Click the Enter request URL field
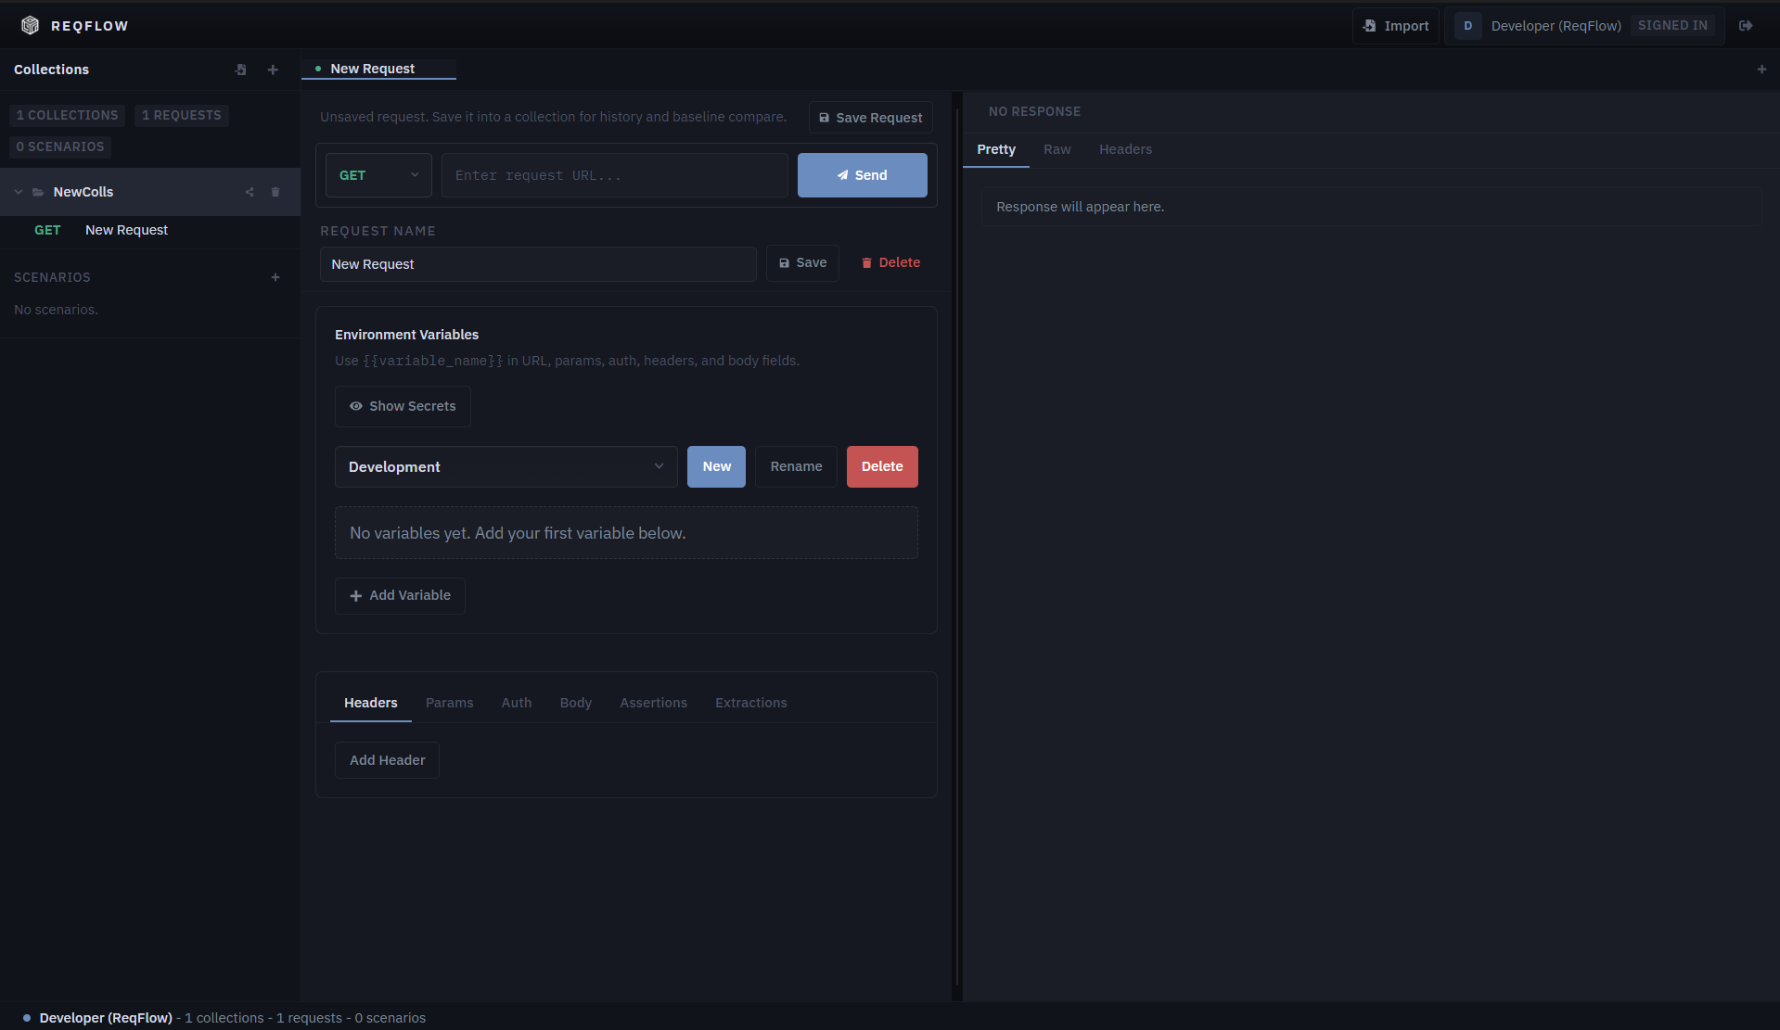 (613, 174)
